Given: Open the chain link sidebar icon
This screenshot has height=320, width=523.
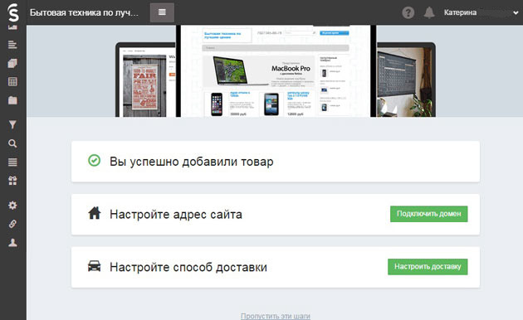Looking at the screenshot, I should [x=12, y=224].
